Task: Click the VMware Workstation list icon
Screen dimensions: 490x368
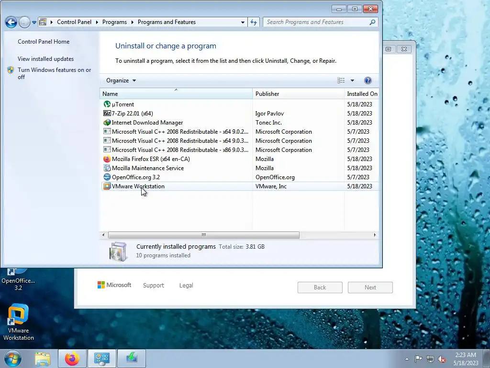Action: (107, 186)
